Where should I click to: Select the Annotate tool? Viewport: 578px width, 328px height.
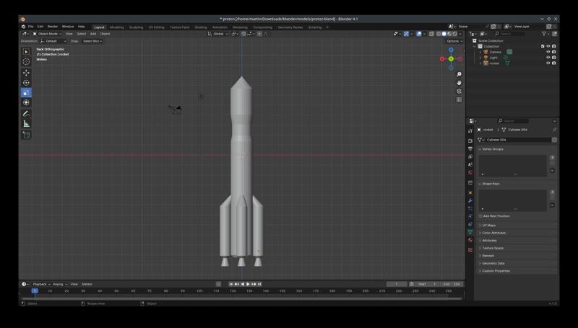click(x=26, y=114)
